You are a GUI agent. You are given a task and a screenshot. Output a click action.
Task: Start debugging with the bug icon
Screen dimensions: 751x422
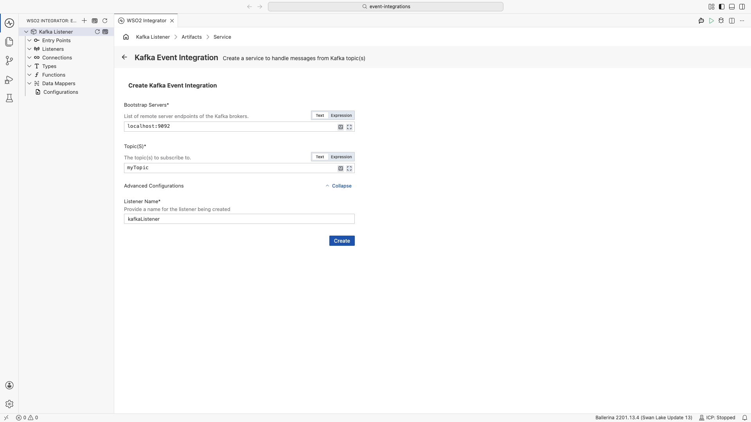(721, 21)
